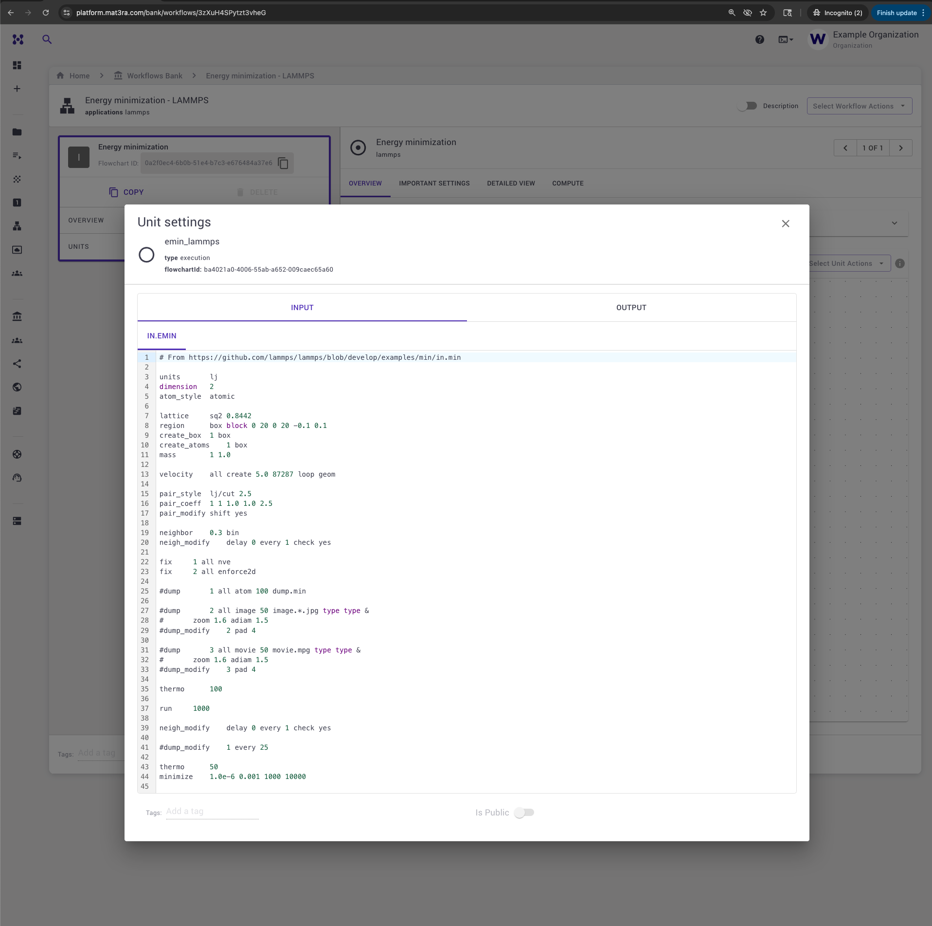Open the bank building icon in sidebar
The image size is (932, 926).
[17, 316]
